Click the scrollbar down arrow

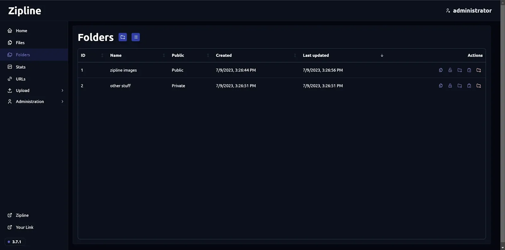502,247
